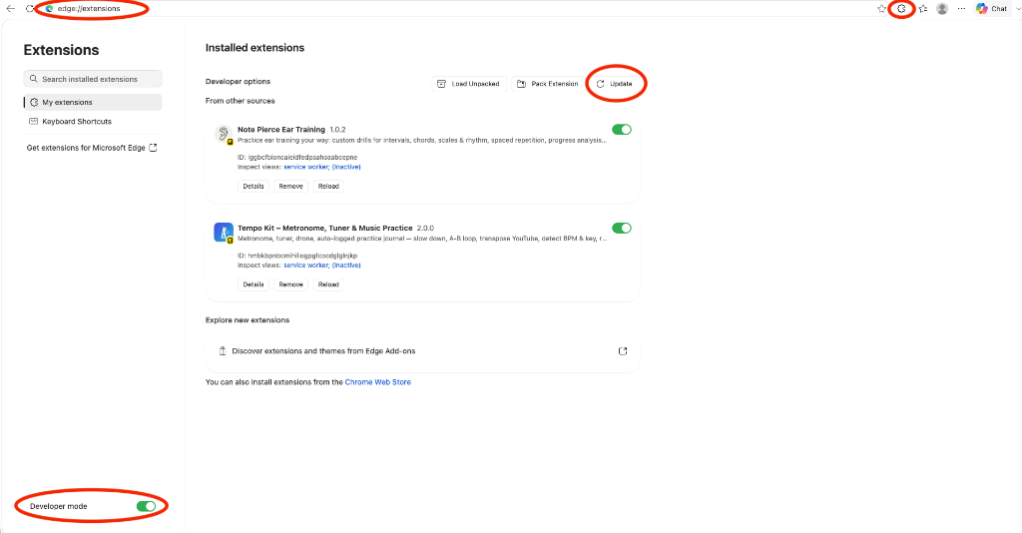
Task: Reload the page with the refresh icon
Action: click(30, 8)
